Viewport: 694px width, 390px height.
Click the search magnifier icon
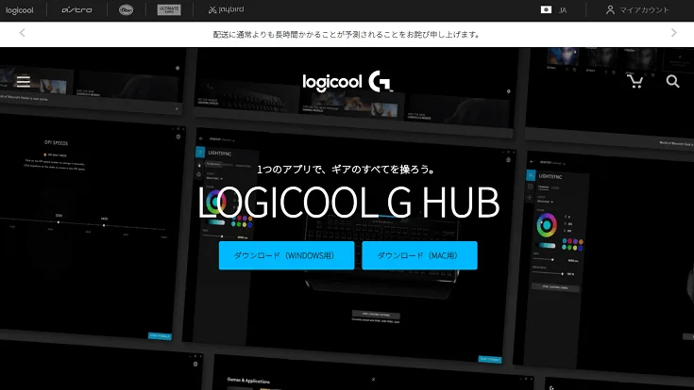click(672, 81)
